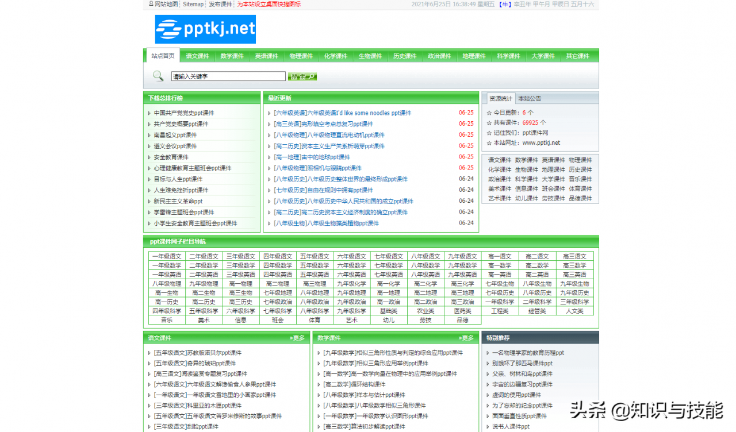
Task: Open the 语文课件 navigation tab
Action: pos(197,56)
